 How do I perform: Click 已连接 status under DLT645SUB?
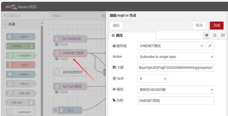tap(61, 45)
